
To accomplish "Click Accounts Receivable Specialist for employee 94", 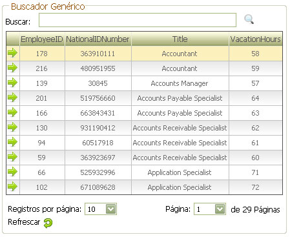I will (180, 143).
